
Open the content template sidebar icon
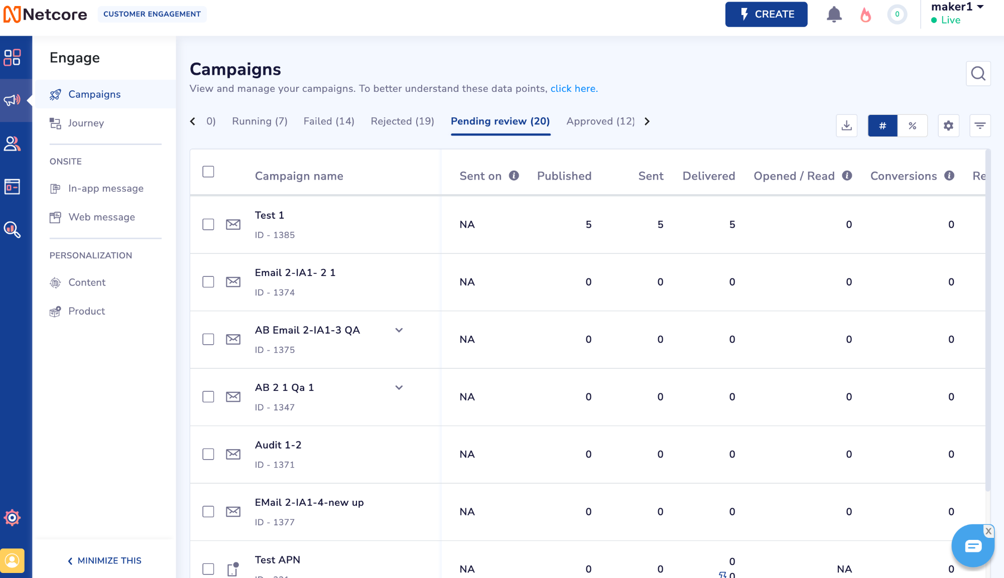pyautogui.click(x=12, y=187)
